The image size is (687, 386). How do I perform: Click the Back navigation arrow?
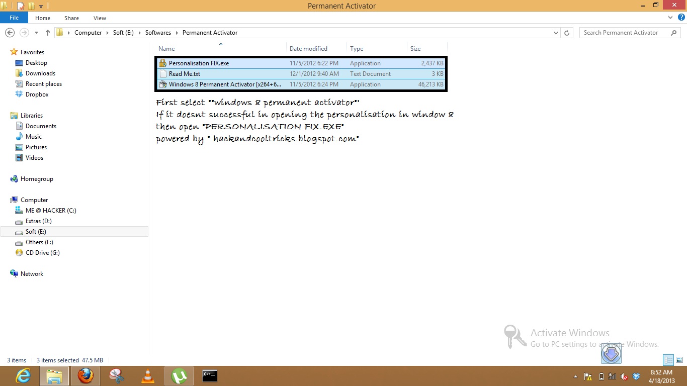(x=10, y=33)
